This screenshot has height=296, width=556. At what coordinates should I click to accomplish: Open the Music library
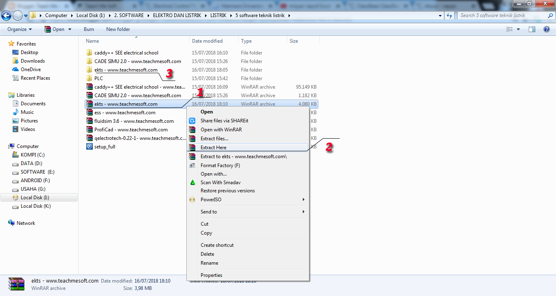click(x=27, y=112)
